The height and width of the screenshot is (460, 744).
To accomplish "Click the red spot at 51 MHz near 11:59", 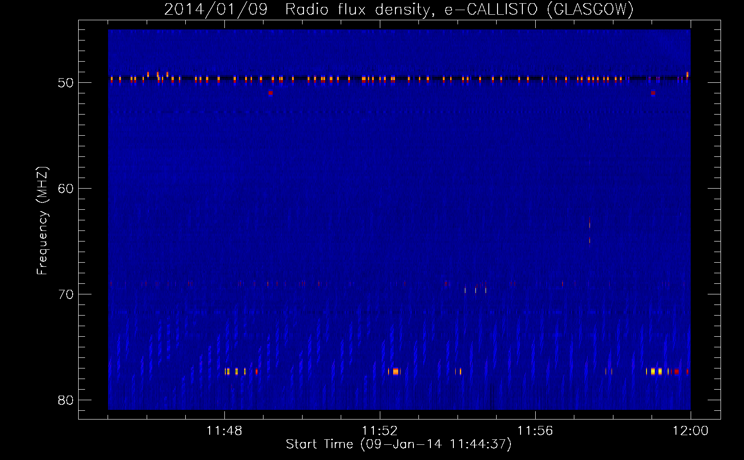I will click(x=653, y=93).
